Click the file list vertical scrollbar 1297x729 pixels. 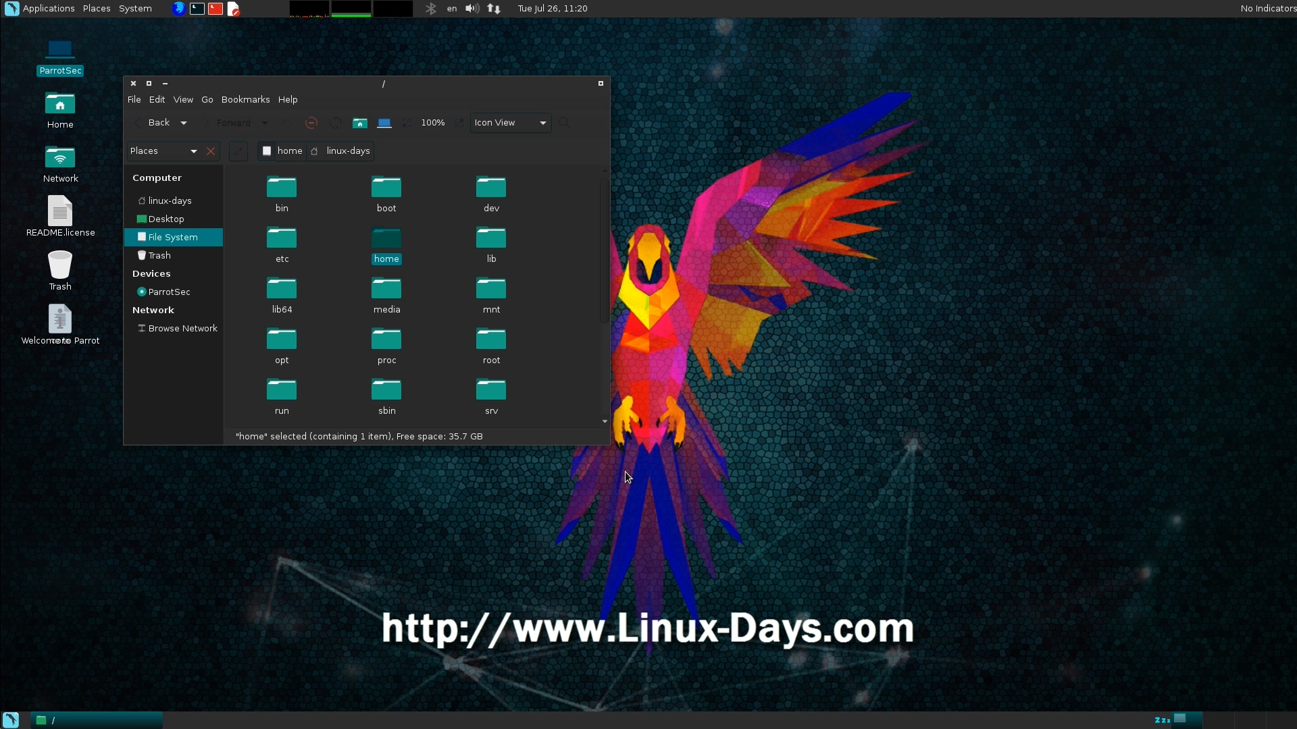605,250
